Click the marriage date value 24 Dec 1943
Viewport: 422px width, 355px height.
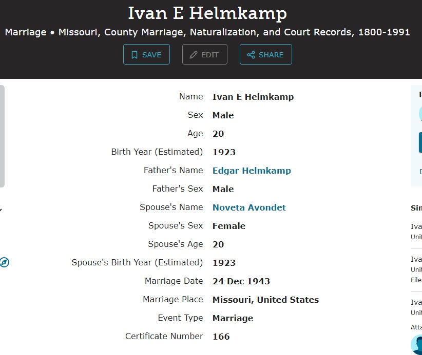[x=241, y=281]
